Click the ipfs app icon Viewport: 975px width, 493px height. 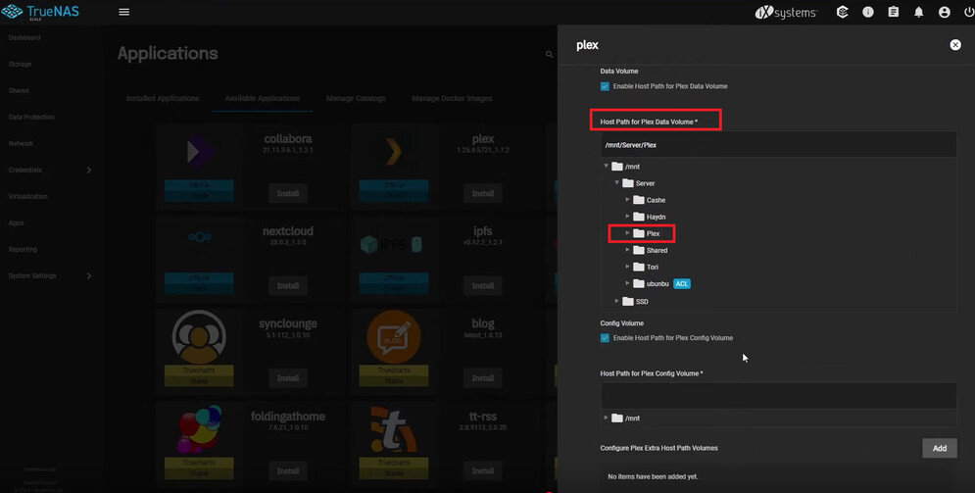(392, 244)
